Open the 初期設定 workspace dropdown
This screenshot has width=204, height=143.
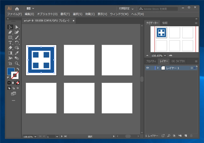coord(126,9)
